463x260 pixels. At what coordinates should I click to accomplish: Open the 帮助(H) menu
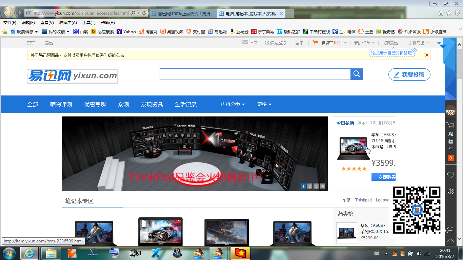coord(108,23)
